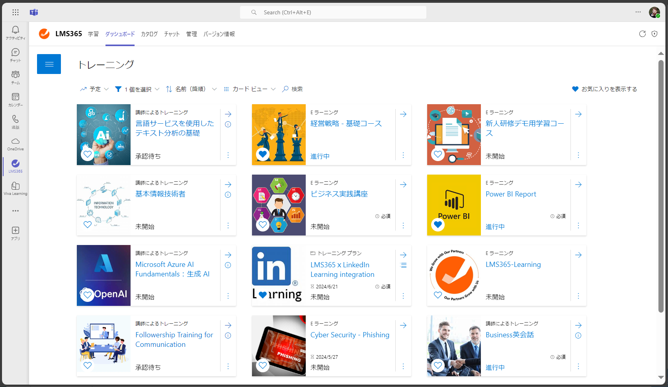Open info icon for 基本情報技術者 card

[x=228, y=194]
